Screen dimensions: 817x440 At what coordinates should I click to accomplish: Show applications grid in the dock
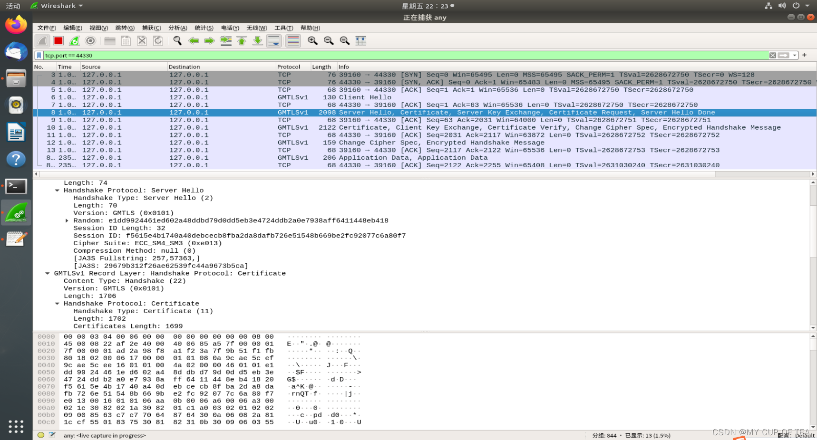[16, 426]
